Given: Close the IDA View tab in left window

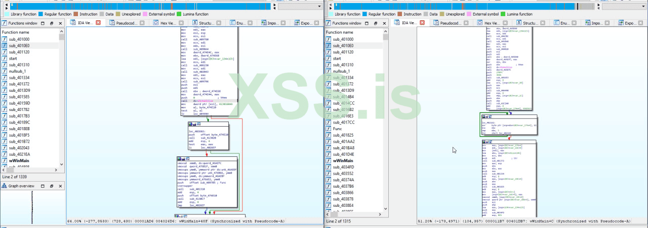Looking at the screenshot, I should tap(98, 23).
